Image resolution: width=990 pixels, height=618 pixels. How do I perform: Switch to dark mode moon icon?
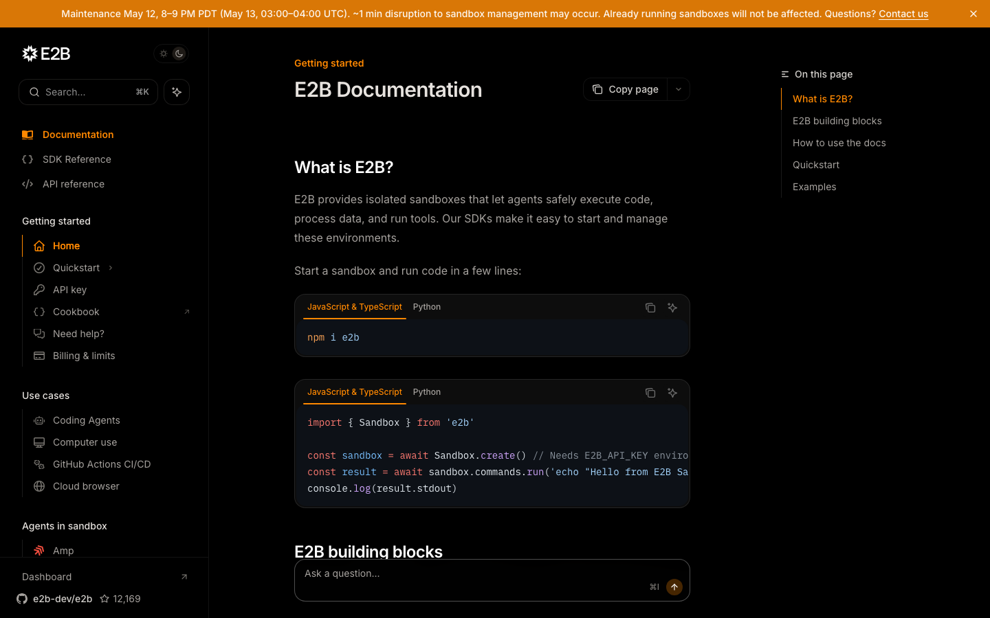pos(179,54)
